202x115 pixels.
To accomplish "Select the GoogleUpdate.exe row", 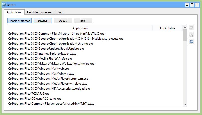I will tap(95, 49).
